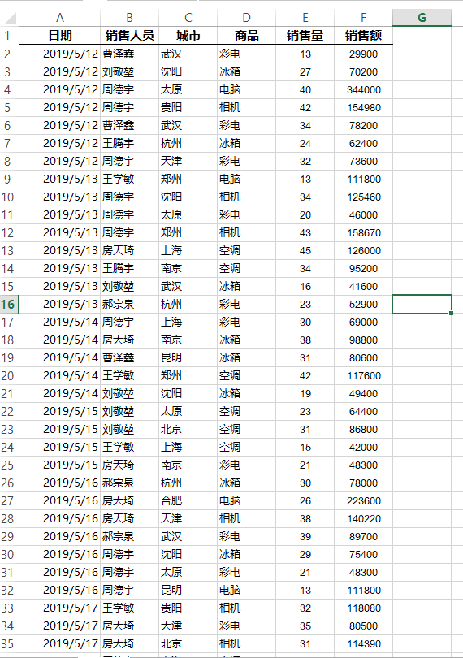Click 曹泽鑫 in row 19
The height and width of the screenshot is (658, 463).
click(130, 358)
